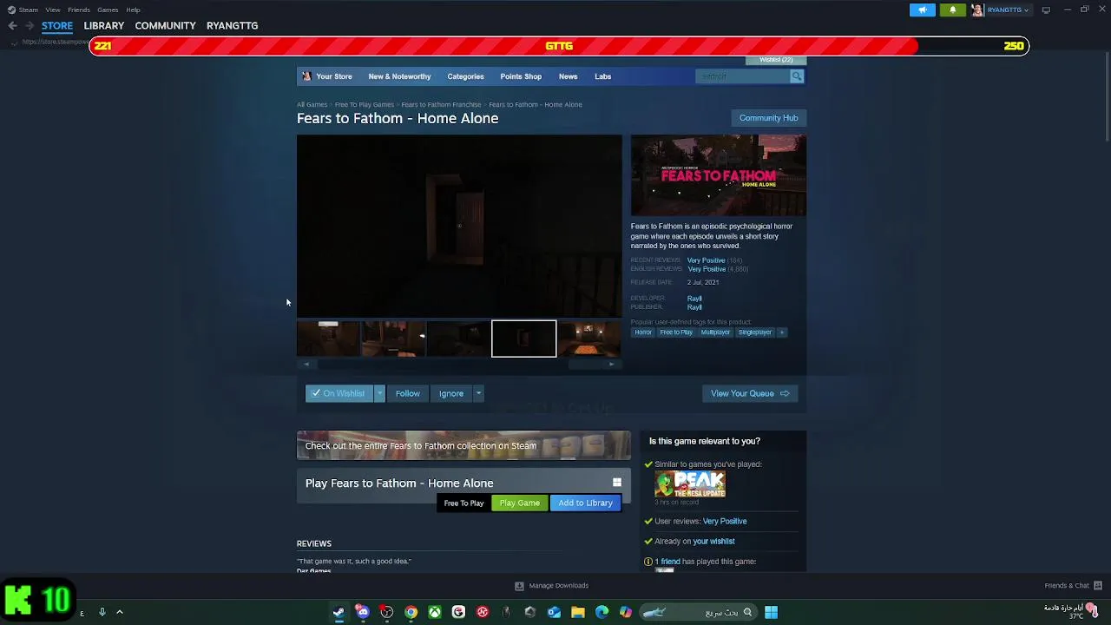Open the Steam menu
1111x625 pixels.
click(x=29, y=10)
